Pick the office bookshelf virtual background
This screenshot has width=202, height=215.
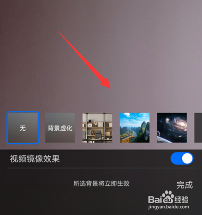pyautogui.click(x=97, y=128)
